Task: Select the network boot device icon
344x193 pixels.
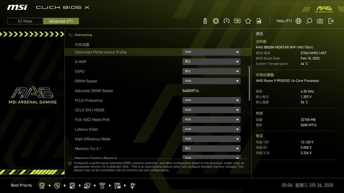Action: [133, 186]
